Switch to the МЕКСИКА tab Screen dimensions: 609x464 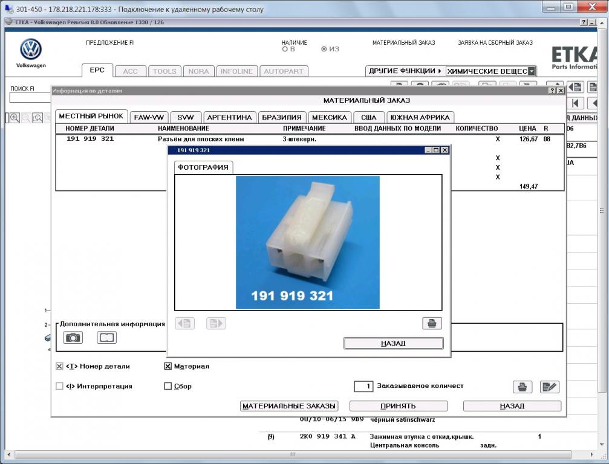point(330,117)
